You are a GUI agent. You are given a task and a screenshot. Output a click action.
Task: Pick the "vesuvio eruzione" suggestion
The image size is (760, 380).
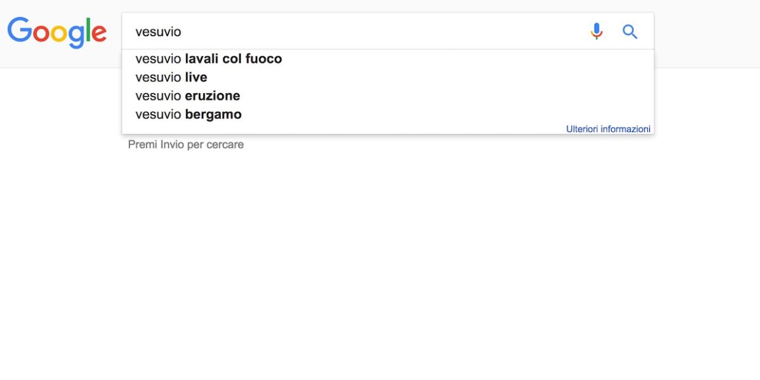[187, 96]
